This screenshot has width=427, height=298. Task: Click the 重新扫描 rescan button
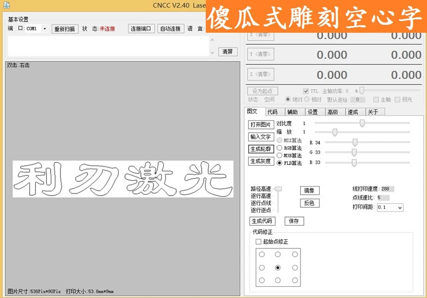pos(65,29)
